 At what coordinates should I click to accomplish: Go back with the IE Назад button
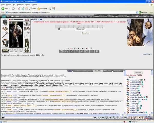point(5,8)
